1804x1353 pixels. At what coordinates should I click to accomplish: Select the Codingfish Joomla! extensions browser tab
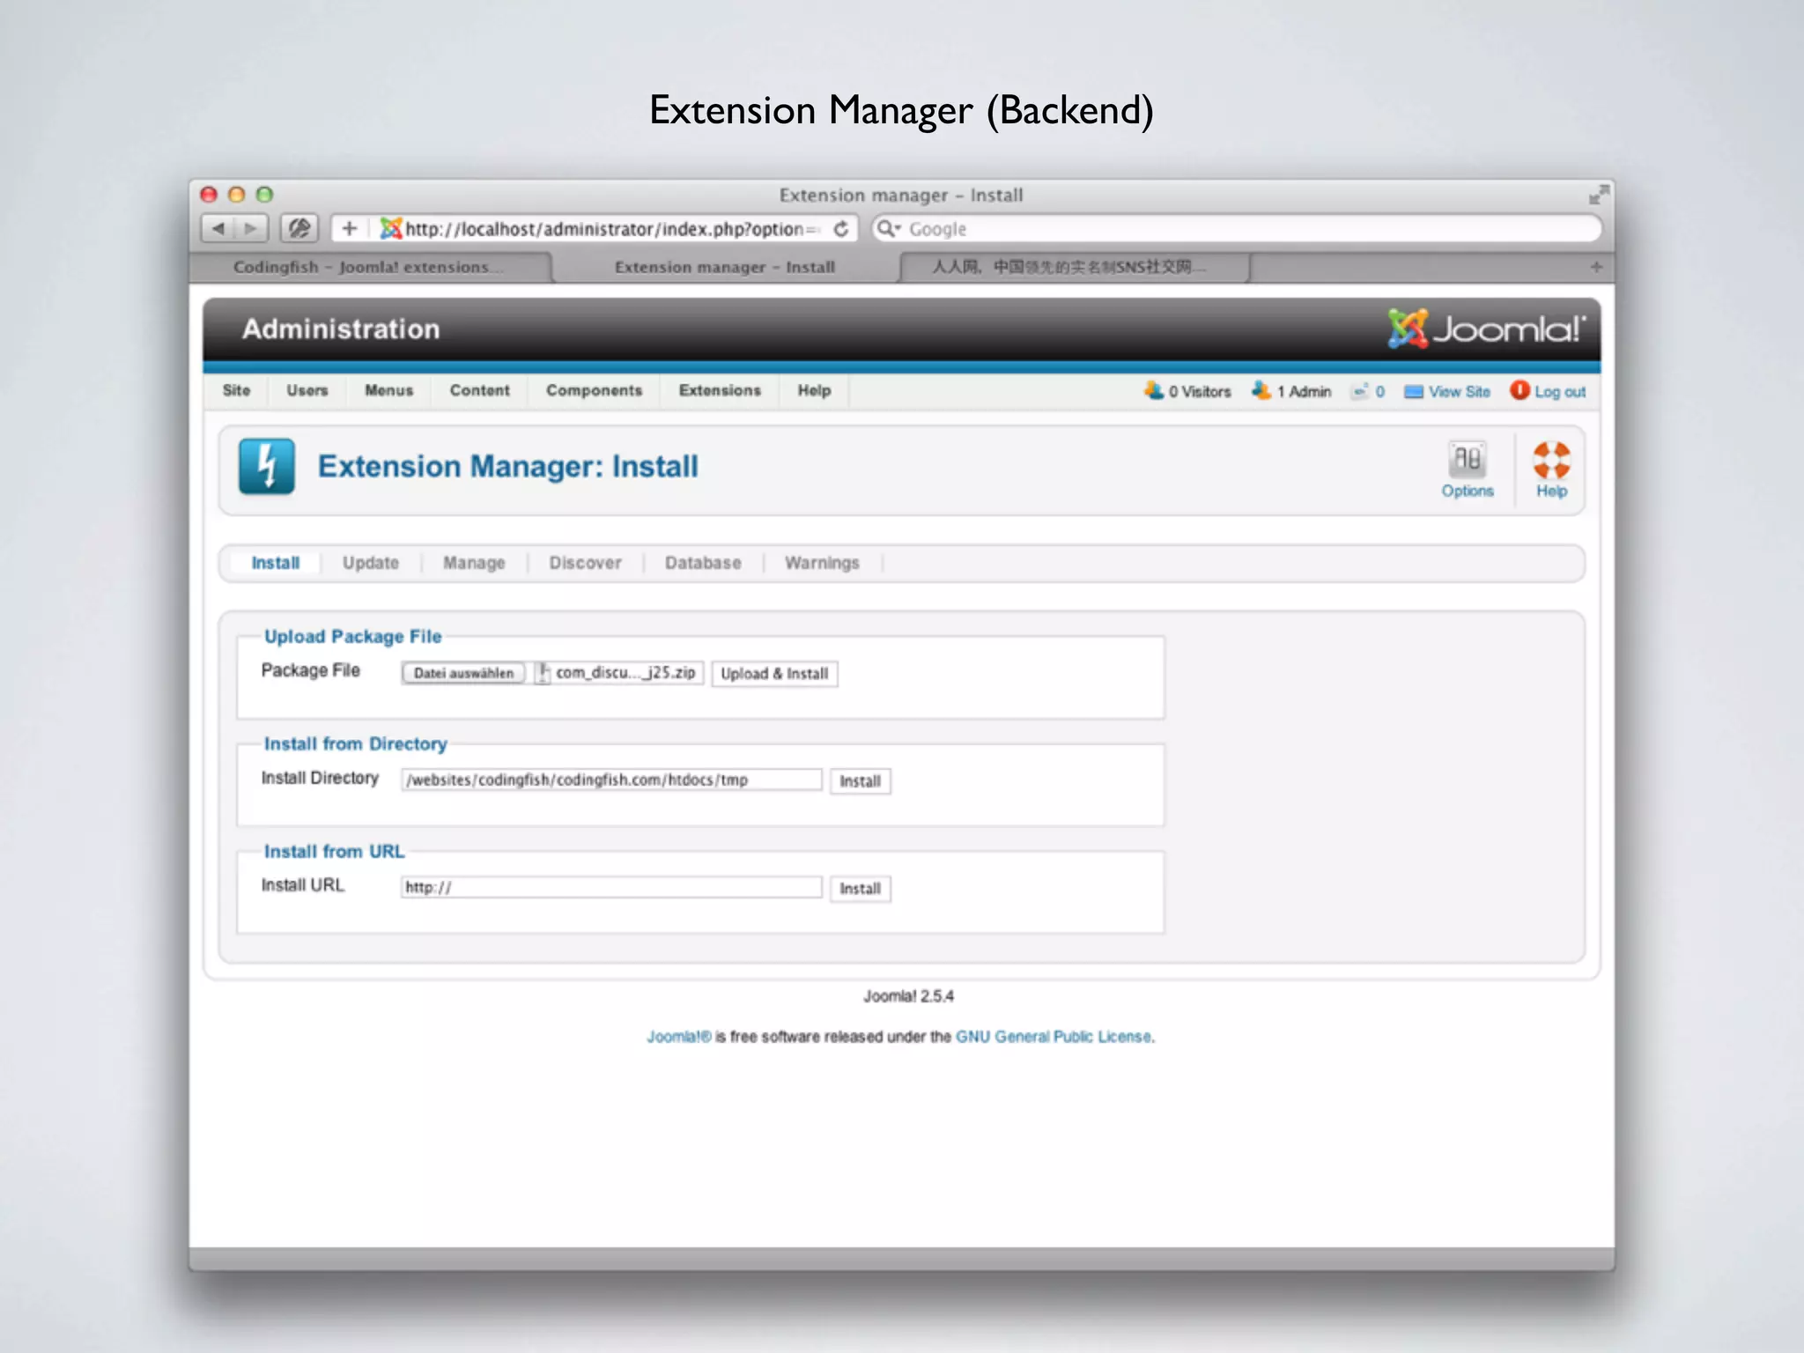pyautogui.click(x=370, y=267)
